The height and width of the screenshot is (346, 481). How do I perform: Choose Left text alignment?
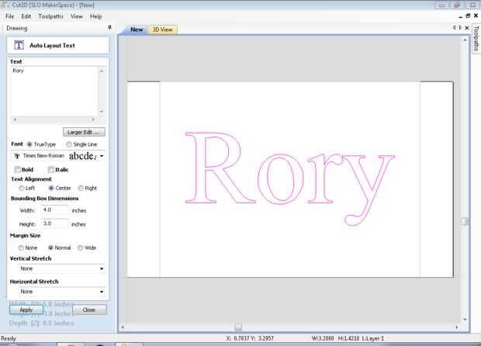coord(21,188)
